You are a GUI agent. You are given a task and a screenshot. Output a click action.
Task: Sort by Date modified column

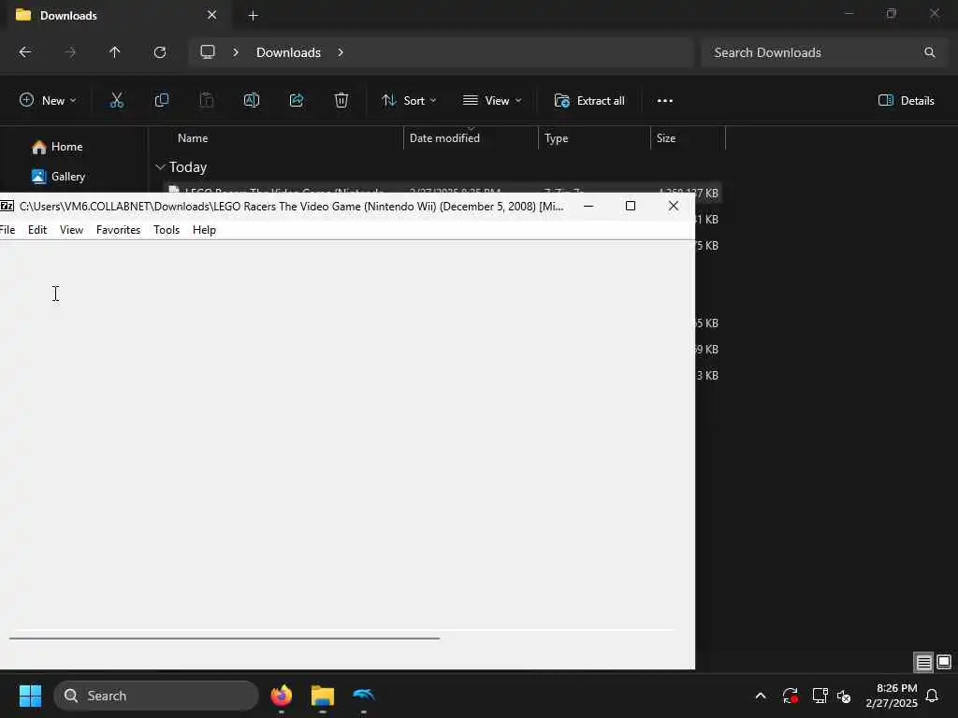coord(444,138)
